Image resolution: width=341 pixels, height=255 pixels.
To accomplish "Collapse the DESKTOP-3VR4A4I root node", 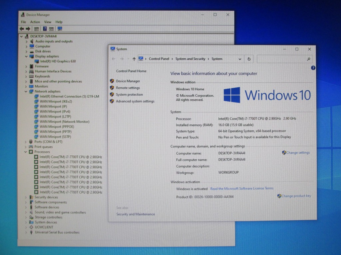I will coord(21,37).
